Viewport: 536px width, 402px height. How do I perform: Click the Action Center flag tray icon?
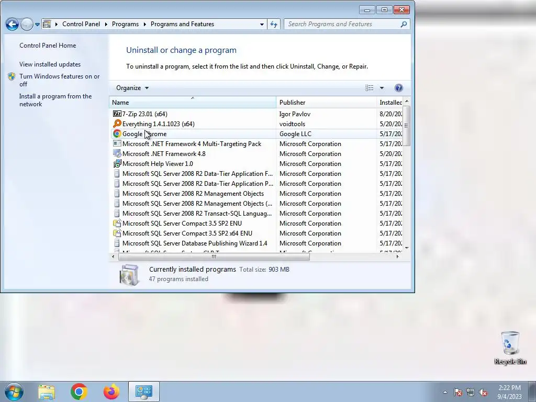point(457,392)
